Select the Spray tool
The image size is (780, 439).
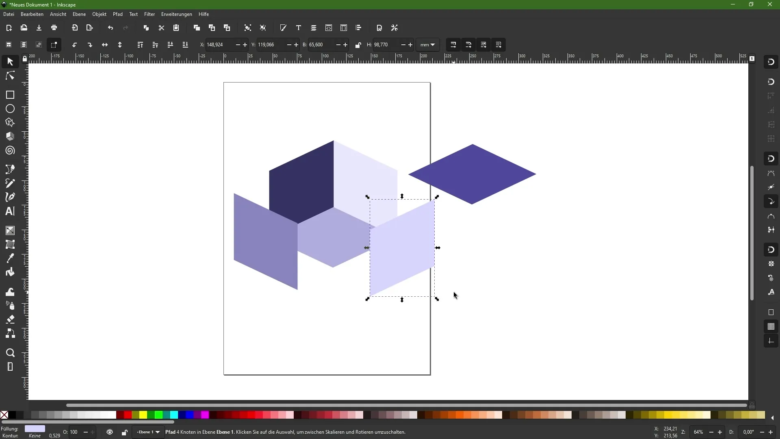[10, 306]
